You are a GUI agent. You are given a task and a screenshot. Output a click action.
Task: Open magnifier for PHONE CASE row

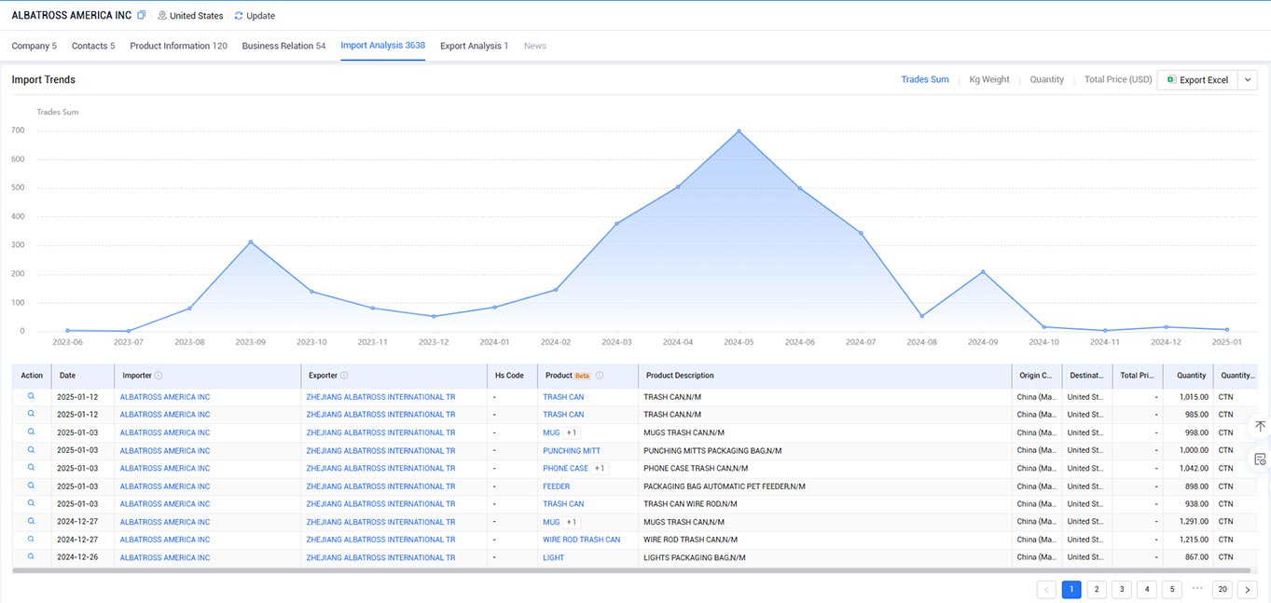coord(31,468)
